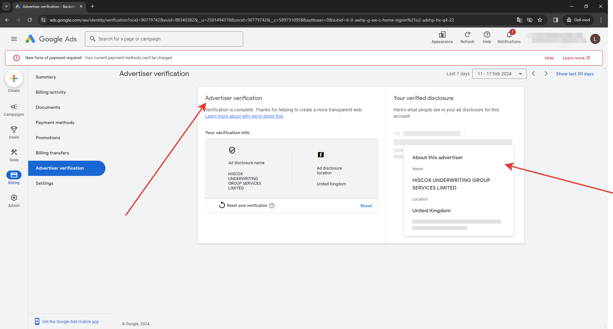Image resolution: width=613 pixels, height=329 pixels.
Task: Click the Reset verification link
Action: tap(366, 206)
